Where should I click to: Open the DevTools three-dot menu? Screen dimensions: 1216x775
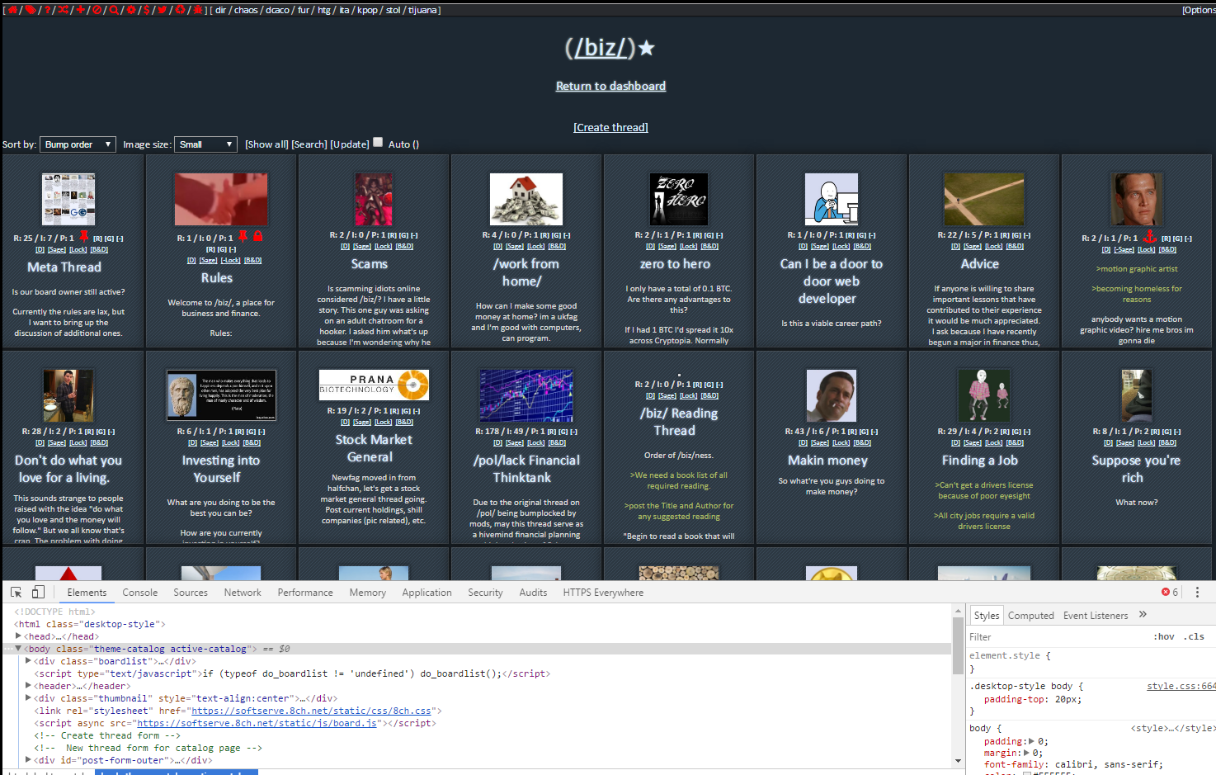(1197, 593)
